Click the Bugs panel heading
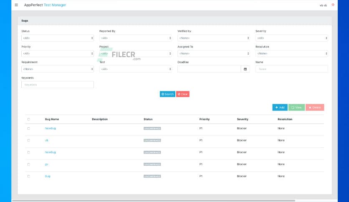Screen dimensions: 349x202 [x=25, y=21]
